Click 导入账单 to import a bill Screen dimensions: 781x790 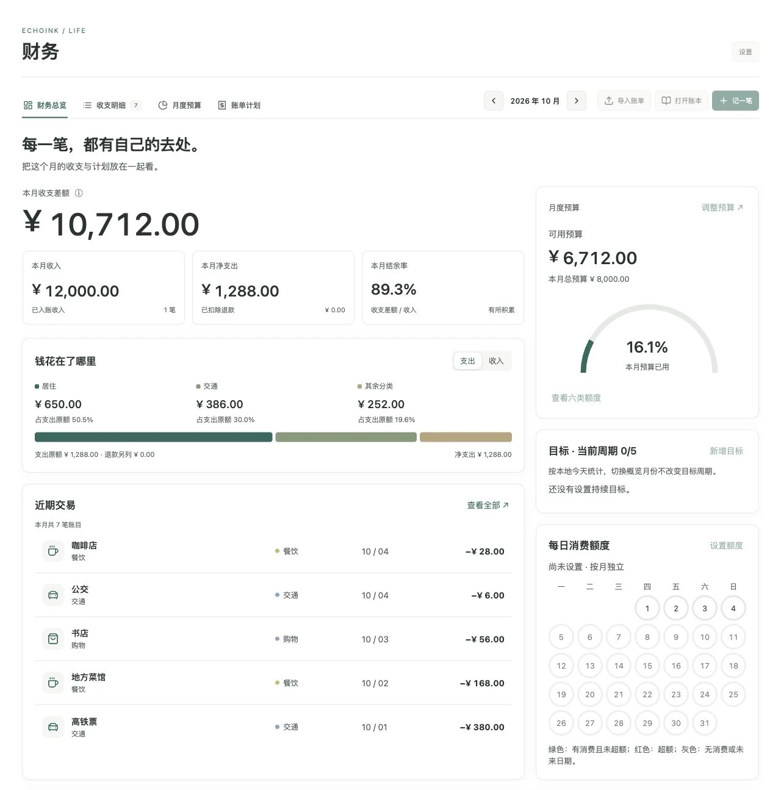pos(624,101)
